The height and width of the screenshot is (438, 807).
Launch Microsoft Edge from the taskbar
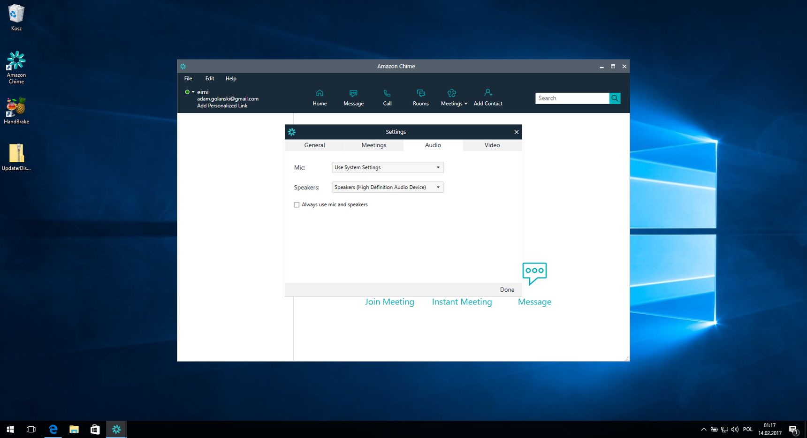pyautogui.click(x=53, y=429)
